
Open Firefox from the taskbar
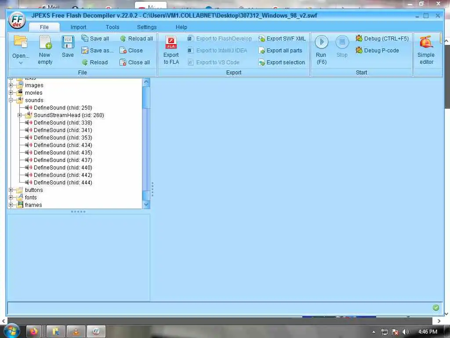(34, 332)
